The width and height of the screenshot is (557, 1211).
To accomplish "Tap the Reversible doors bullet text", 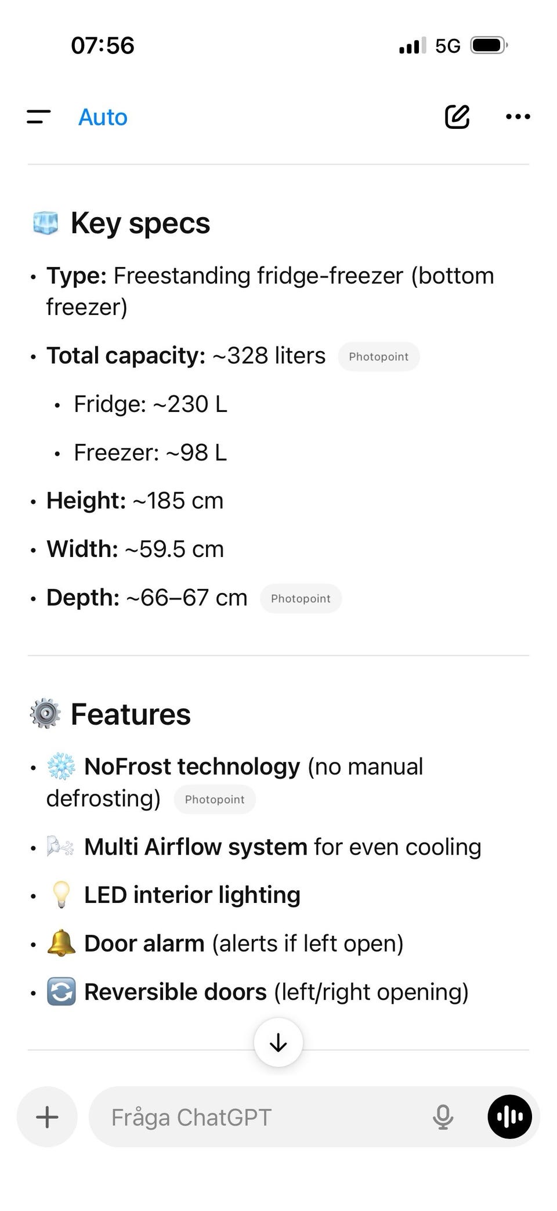I will (276, 992).
